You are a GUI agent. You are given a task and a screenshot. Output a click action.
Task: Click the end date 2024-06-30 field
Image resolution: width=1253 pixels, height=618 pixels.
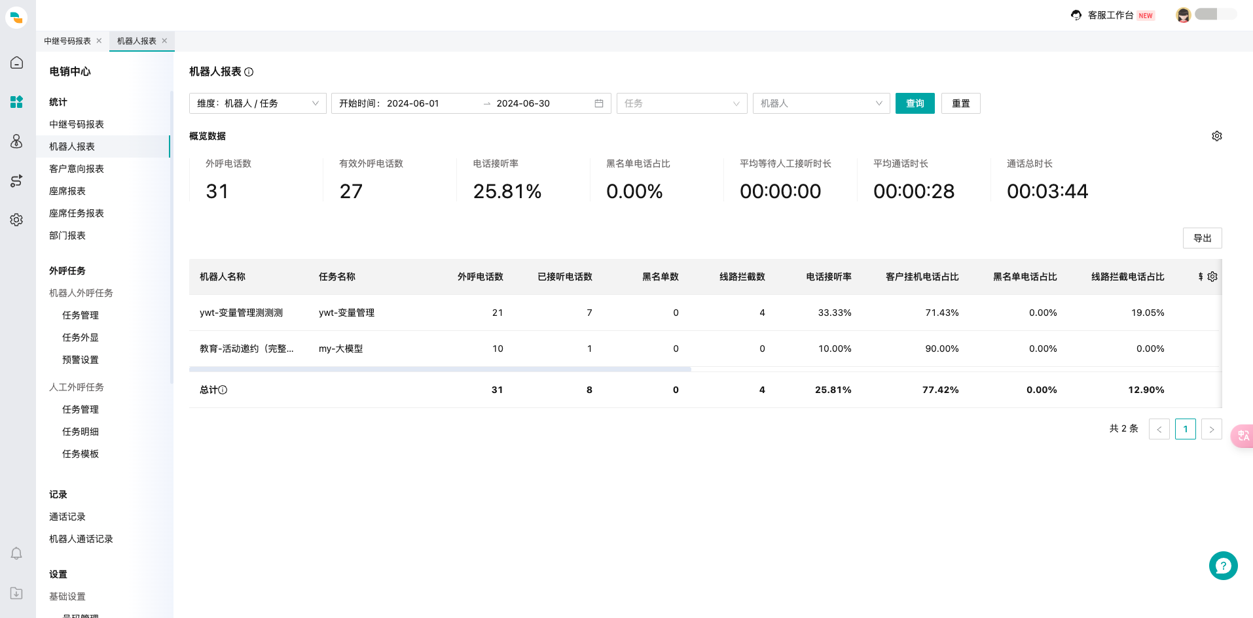[523, 103]
